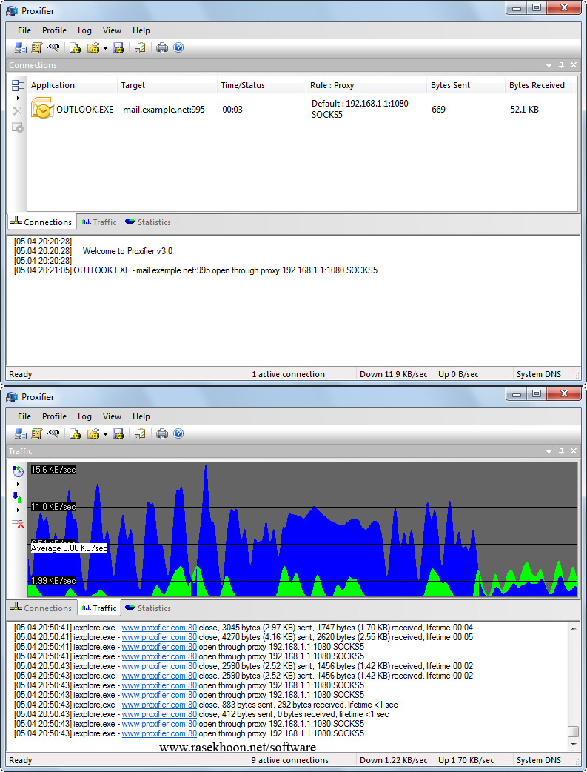Print log using printer icon in upper window

pyautogui.click(x=162, y=47)
